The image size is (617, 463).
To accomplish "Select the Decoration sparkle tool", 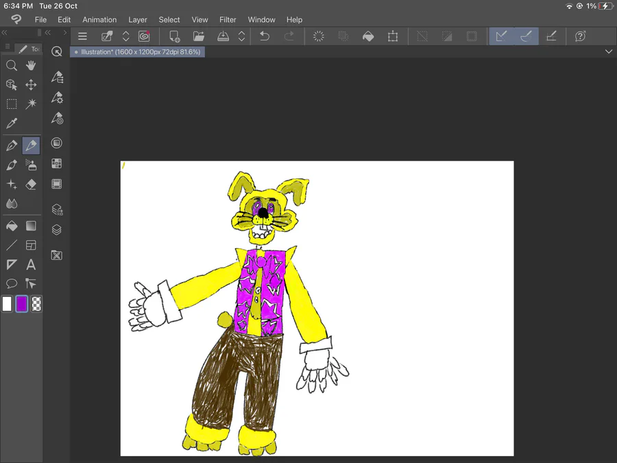I will point(12,185).
